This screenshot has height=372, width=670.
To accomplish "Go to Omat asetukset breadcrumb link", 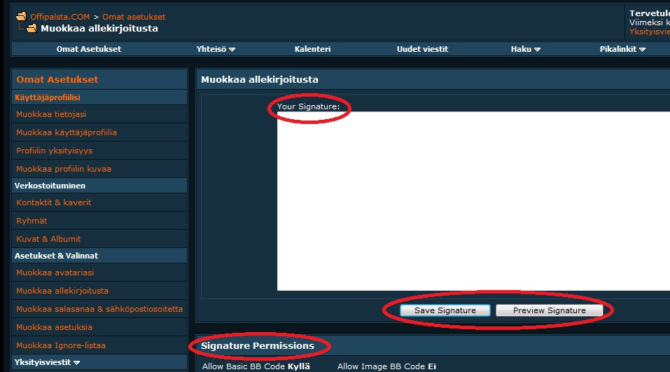I will [x=134, y=16].
